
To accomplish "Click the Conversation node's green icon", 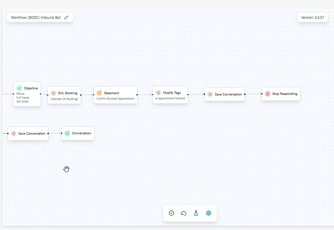I will coord(67,133).
